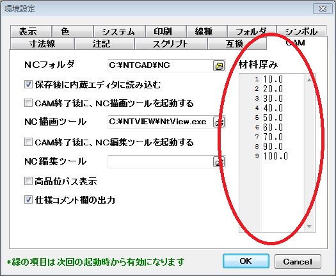Click the 材料厚み list scroll down arrow
This screenshot has width=336, height=276.
[x=309, y=227]
